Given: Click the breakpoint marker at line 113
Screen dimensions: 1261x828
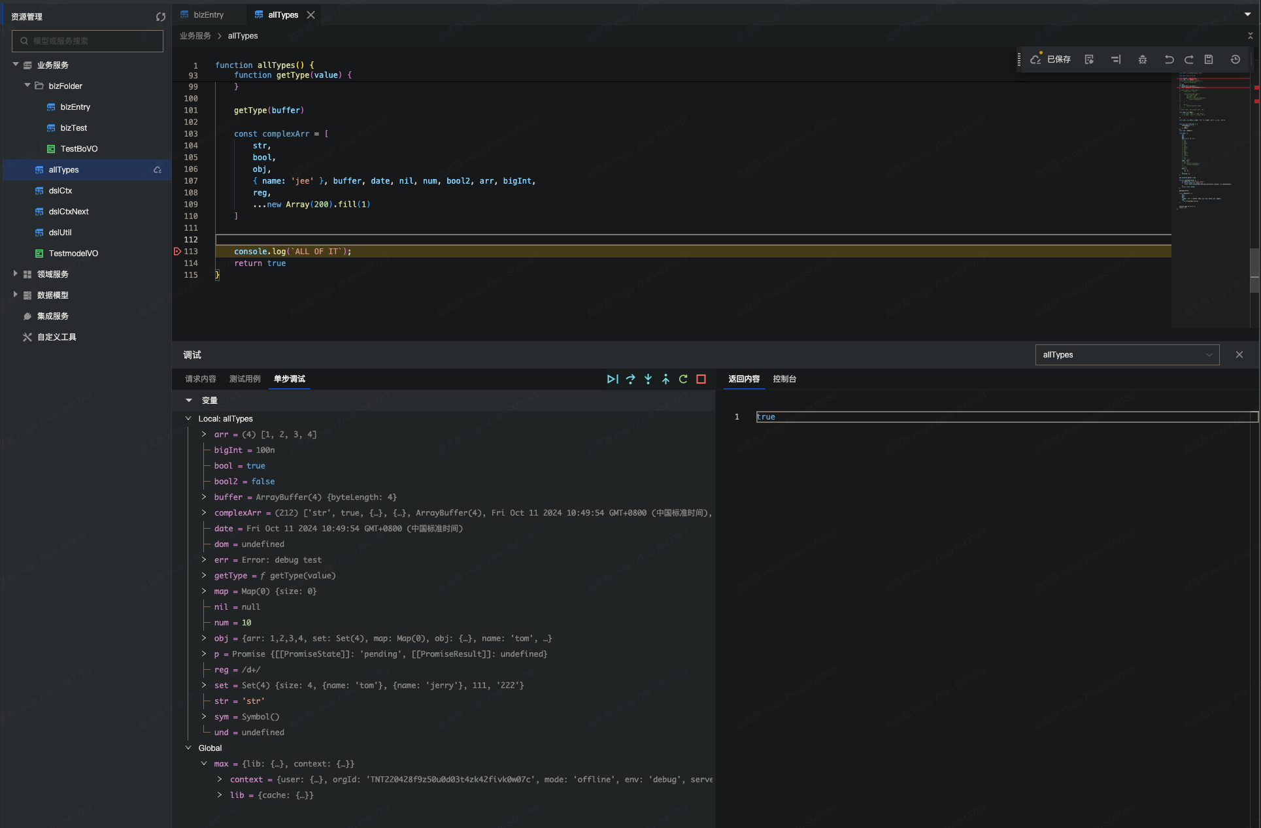Looking at the screenshot, I should [177, 252].
